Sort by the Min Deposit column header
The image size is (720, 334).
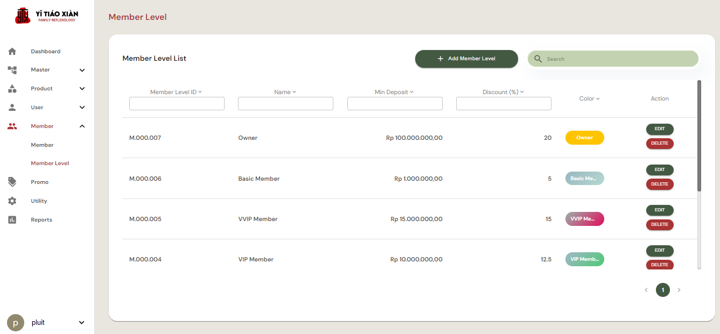(x=394, y=93)
